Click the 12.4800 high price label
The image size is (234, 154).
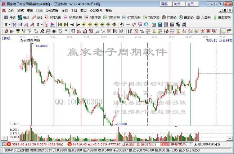41,46
